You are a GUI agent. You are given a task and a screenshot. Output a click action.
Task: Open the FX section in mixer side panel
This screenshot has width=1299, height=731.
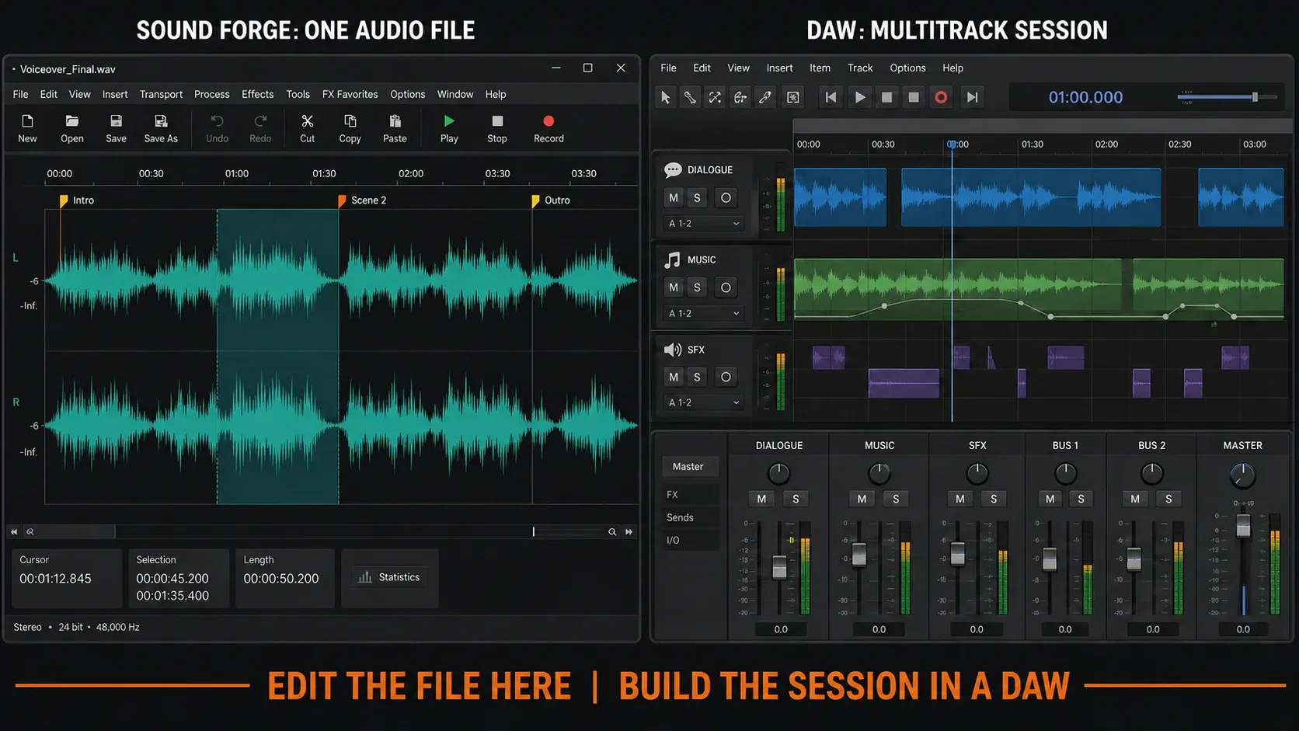[689, 494]
